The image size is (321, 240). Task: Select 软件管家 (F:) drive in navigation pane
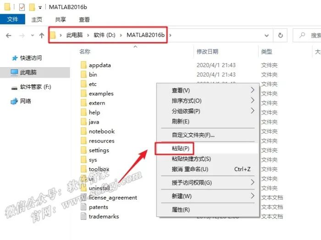tap(36, 87)
